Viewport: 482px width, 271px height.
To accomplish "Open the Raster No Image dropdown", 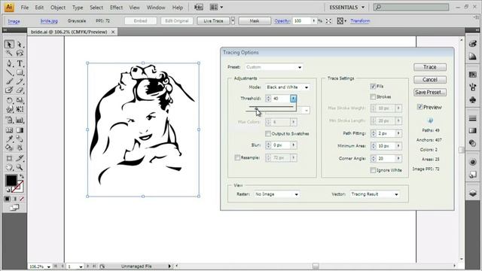I will [x=276, y=194].
